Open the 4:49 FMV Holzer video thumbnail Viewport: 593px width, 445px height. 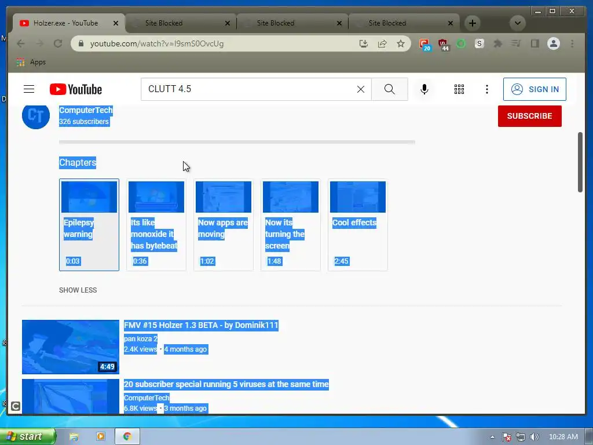coord(71,347)
